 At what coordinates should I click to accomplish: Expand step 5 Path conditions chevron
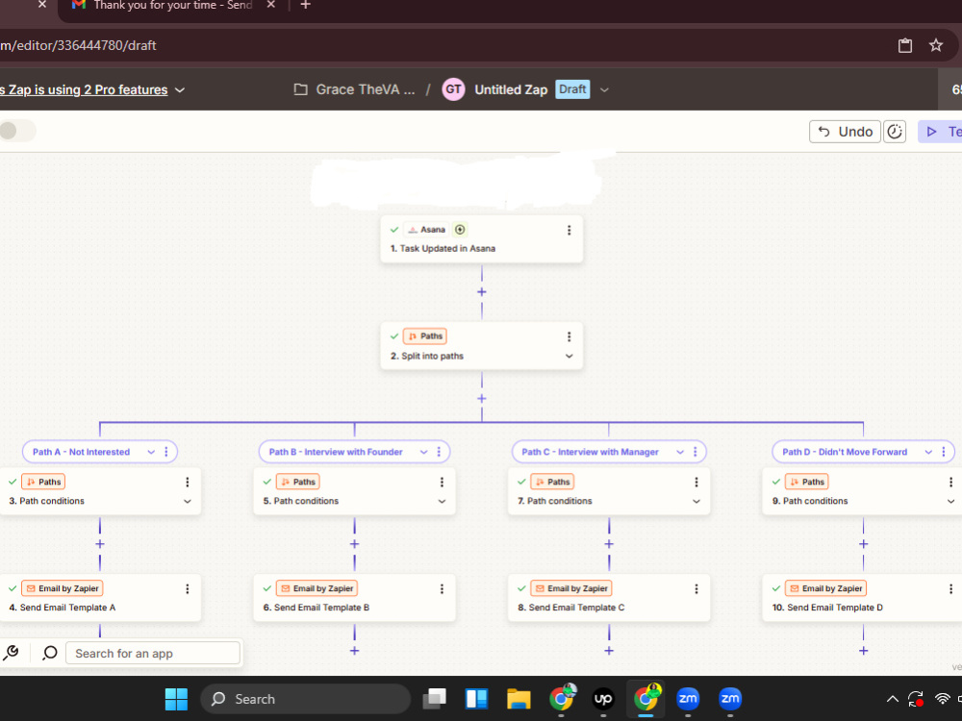442,502
